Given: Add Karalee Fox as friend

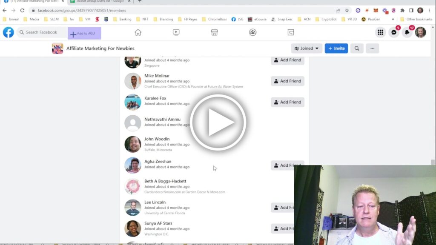Looking at the screenshot, I should 287,102.
